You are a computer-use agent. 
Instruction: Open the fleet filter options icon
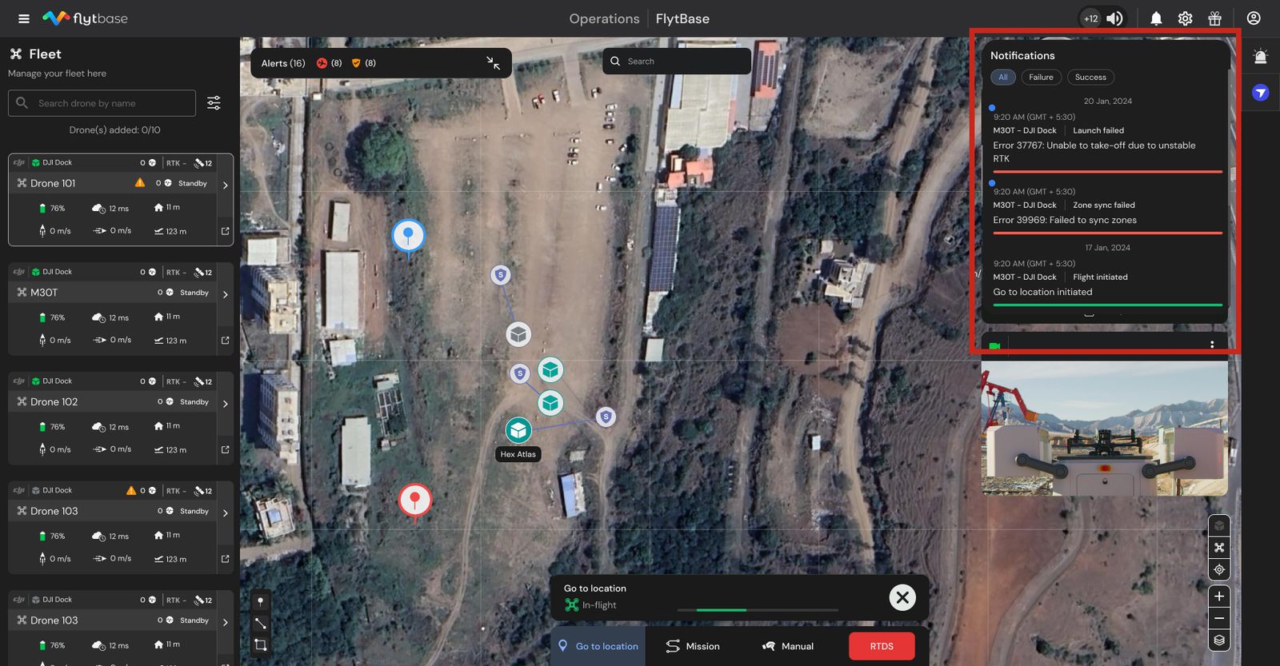coord(214,103)
